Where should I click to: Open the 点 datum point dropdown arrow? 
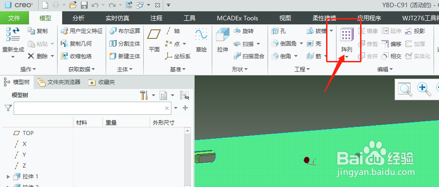click(x=184, y=44)
